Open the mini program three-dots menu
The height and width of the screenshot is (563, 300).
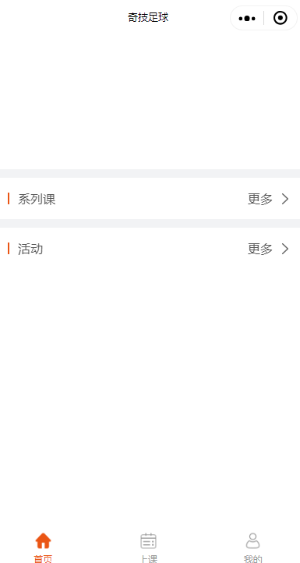247,18
